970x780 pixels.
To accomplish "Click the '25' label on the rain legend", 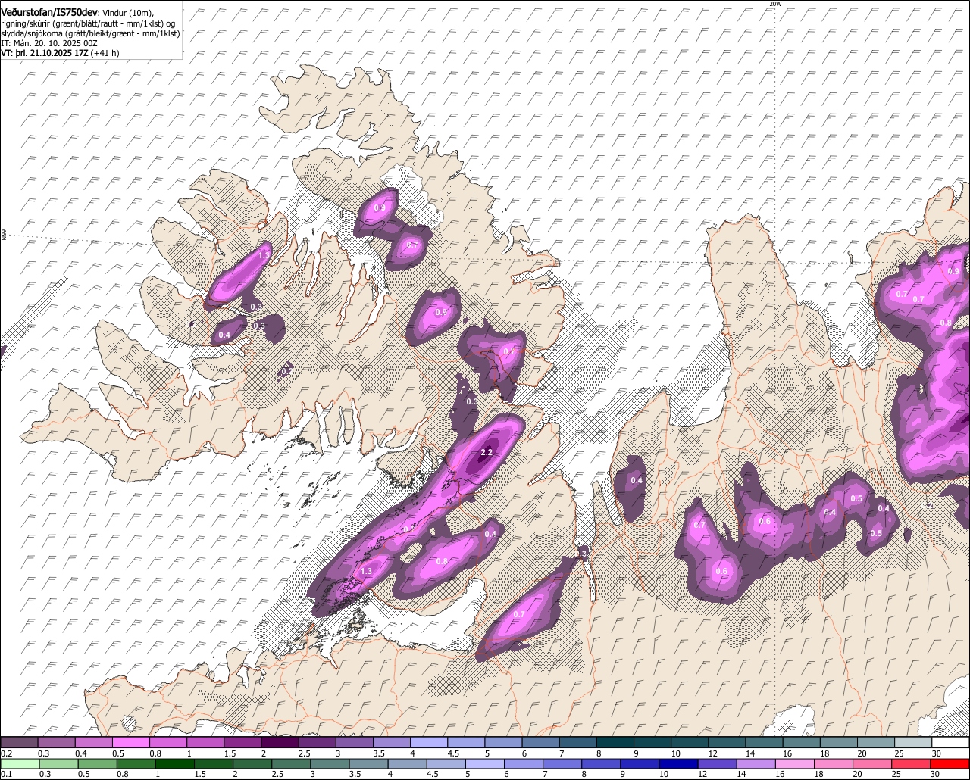I will [896, 774].
